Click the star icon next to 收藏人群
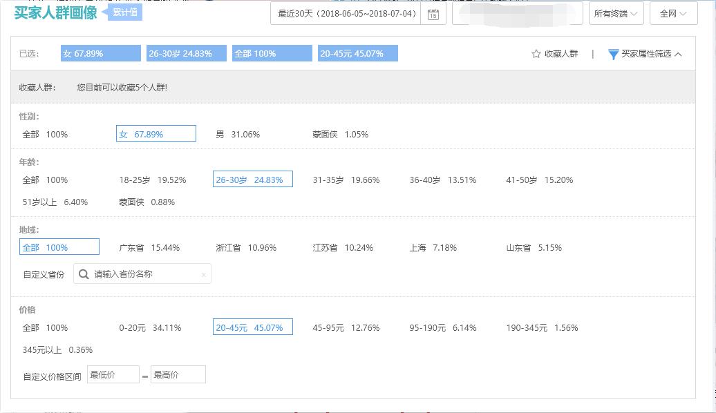The width and height of the screenshot is (716, 413). point(536,53)
